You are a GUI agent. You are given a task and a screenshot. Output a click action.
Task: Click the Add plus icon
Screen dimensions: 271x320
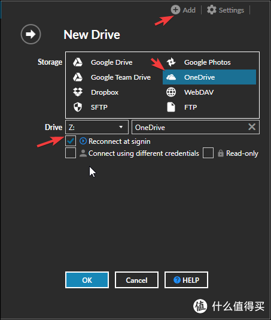point(175,10)
